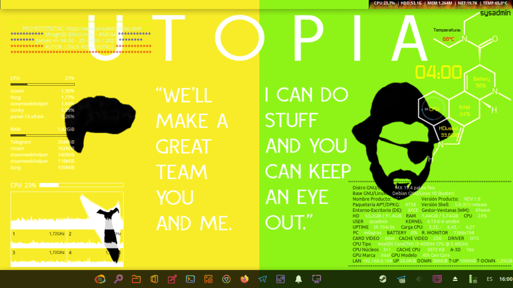
Task: Open Telegram from the dock
Action: click(263, 279)
